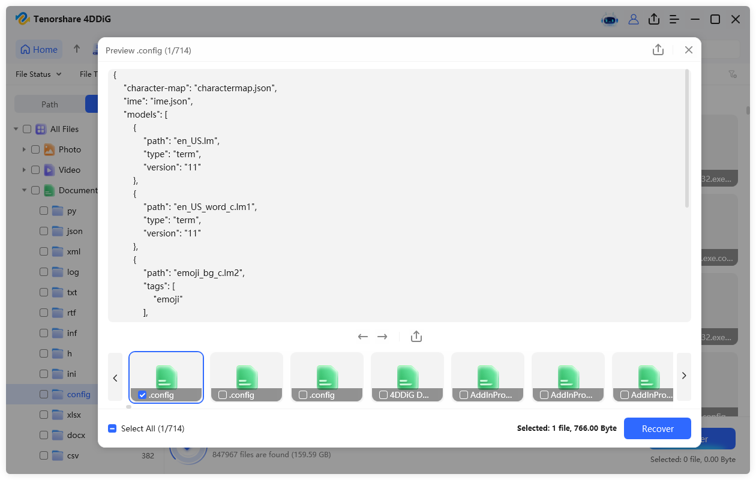
Task: Select the inf folder in tree
Action: (71, 333)
